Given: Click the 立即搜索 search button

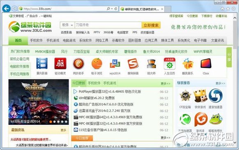Looking at the screenshot, I should coord(151,25).
